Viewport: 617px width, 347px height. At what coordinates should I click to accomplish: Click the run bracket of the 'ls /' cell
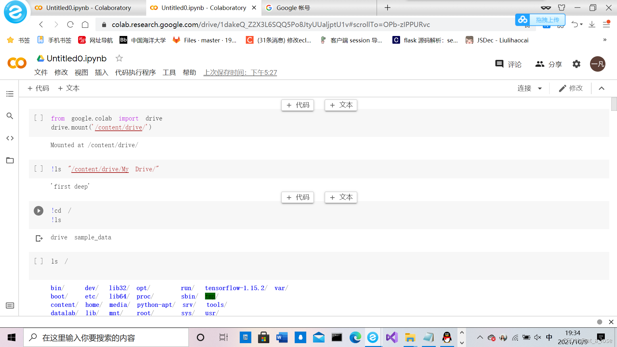39,261
